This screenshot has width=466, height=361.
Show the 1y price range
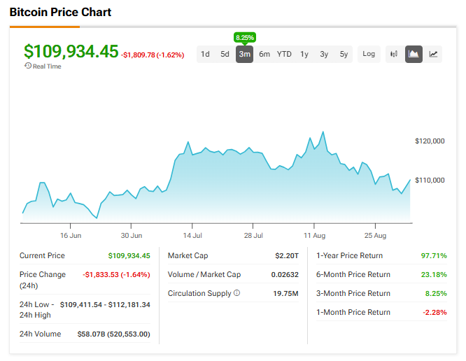click(x=304, y=54)
